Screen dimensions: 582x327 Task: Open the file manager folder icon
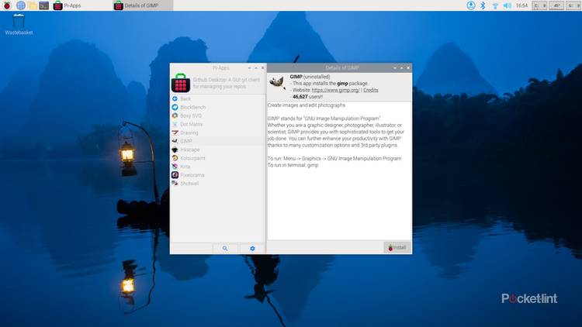tap(32, 5)
